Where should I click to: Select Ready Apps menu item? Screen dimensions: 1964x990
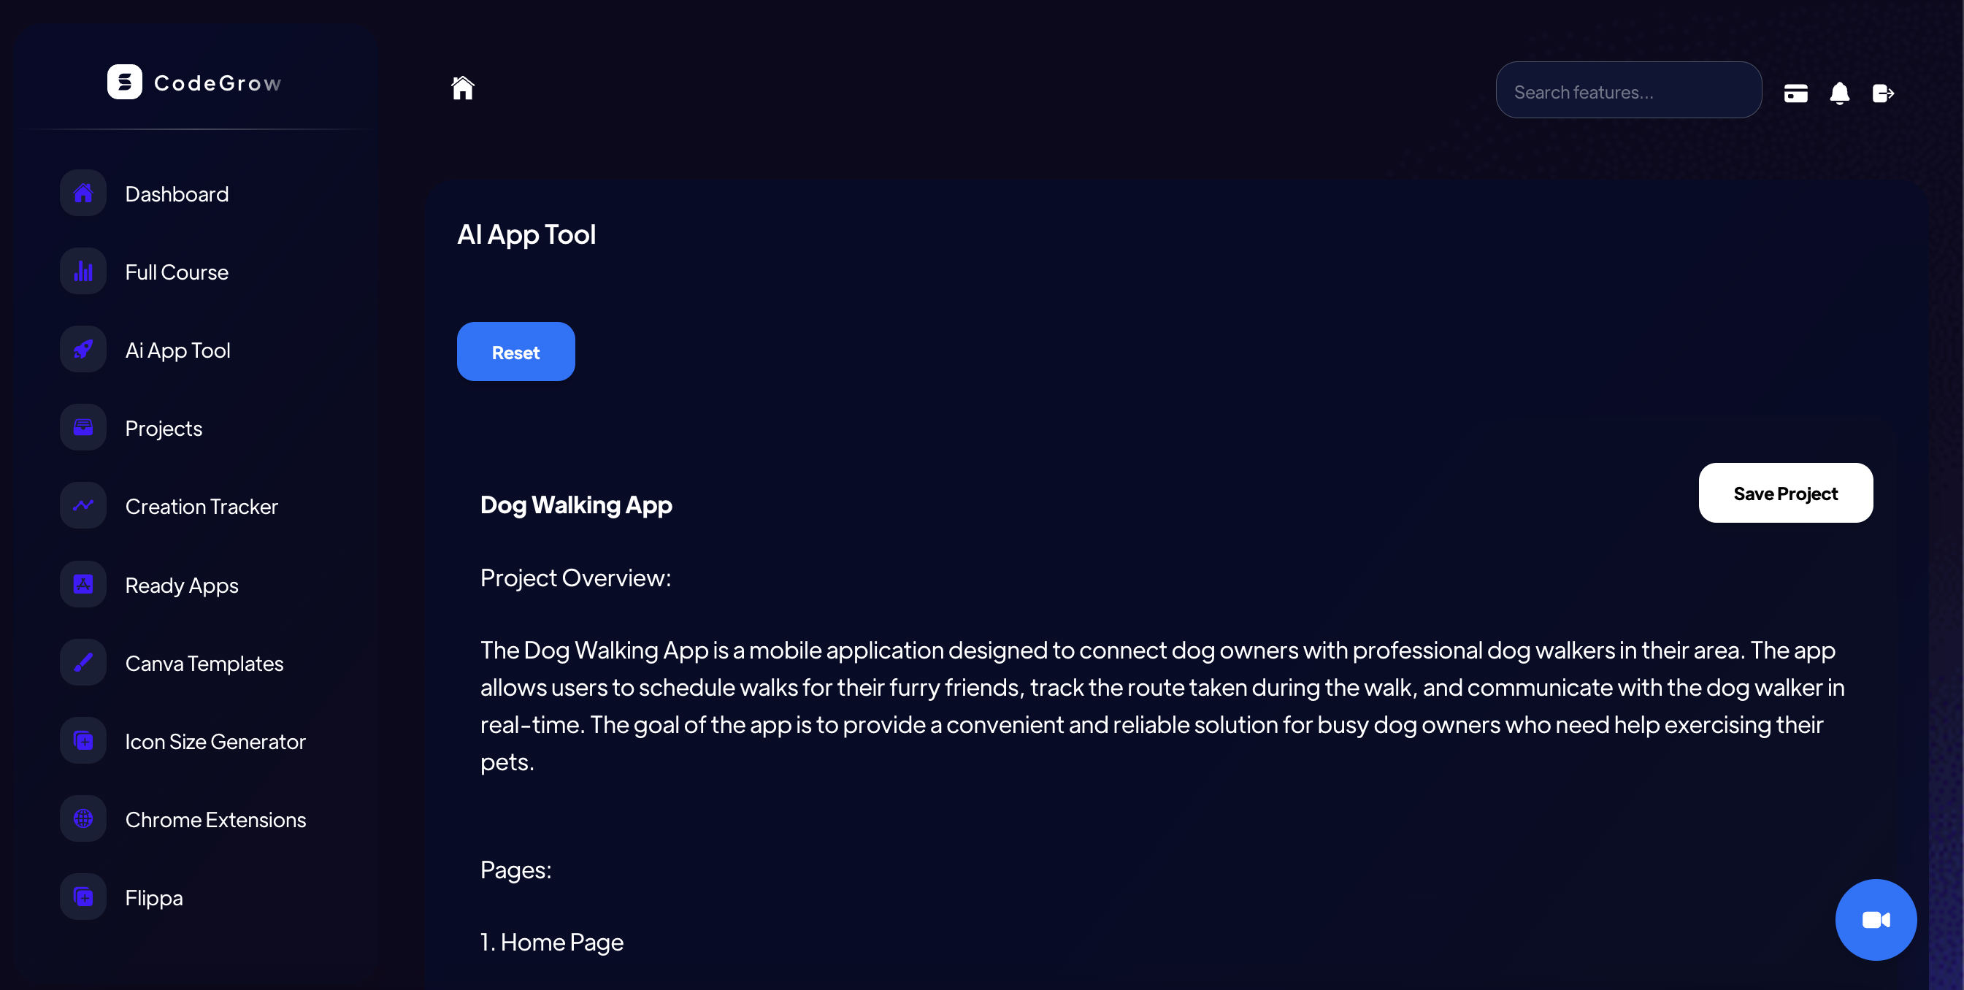pyautogui.click(x=182, y=585)
